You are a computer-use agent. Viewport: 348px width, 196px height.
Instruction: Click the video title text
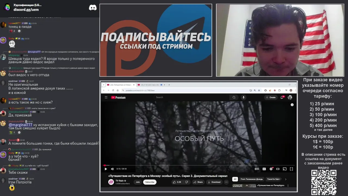click(x=168, y=176)
